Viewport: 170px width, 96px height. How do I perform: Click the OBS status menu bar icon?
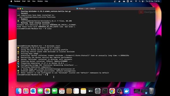click(x=115, y=1)
